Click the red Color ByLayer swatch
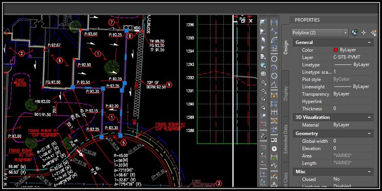 click(335, 50)
